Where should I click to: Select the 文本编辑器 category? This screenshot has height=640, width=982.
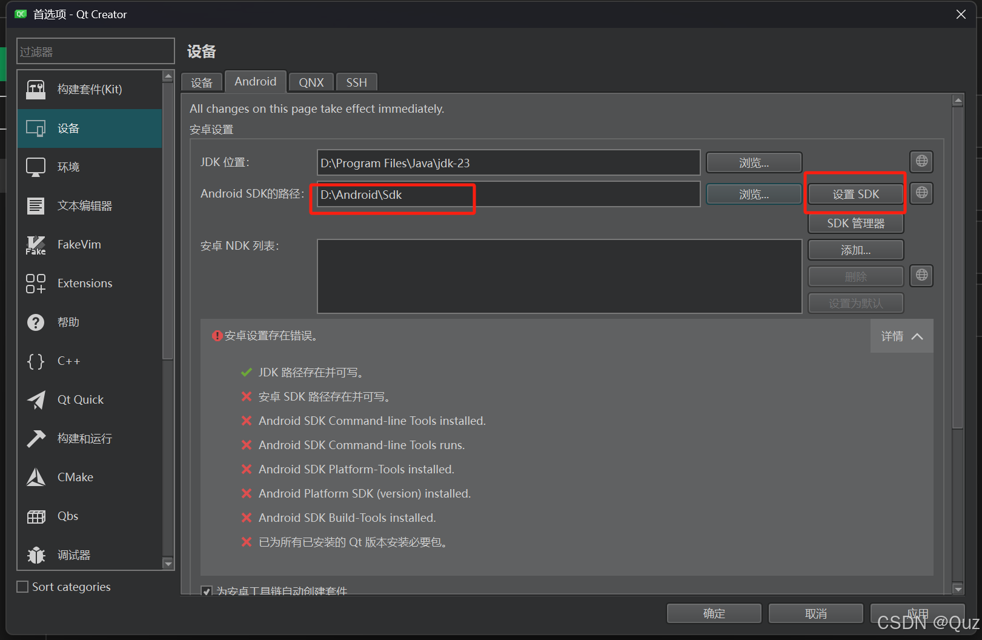click(x=90, y=206)
